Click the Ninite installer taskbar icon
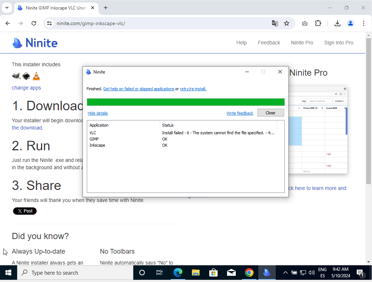372x282 pixels. (267, 273)
